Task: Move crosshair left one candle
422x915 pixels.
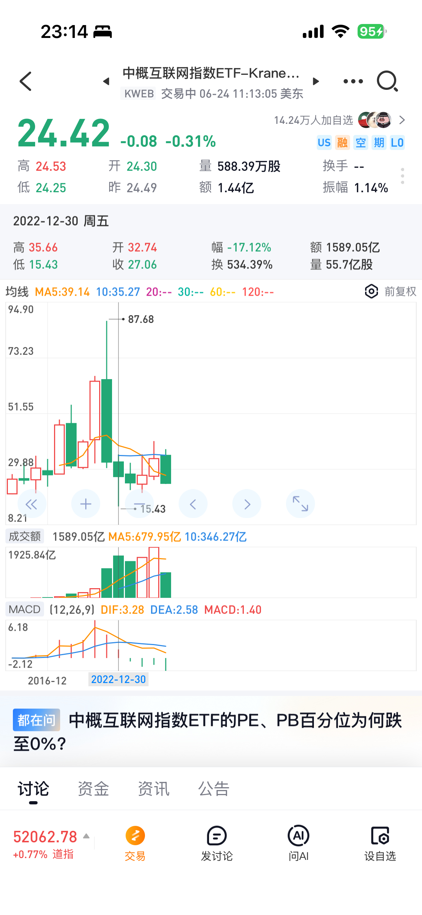Action: 193,504
